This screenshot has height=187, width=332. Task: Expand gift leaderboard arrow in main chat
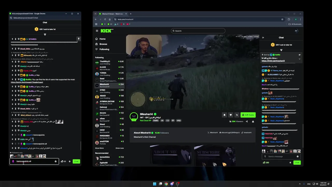click(281, 50)
